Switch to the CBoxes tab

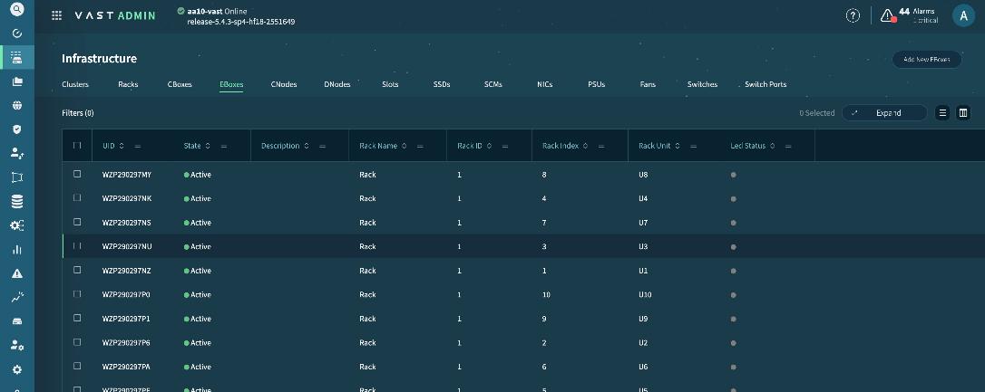(180, 84)
